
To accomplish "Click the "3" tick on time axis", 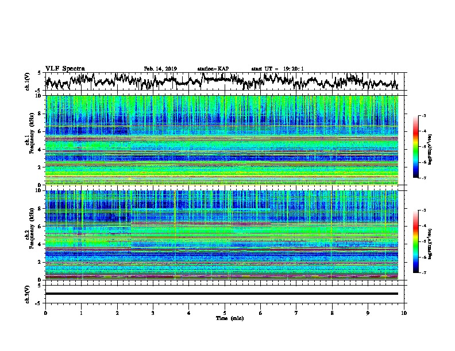I will (153, 313).
